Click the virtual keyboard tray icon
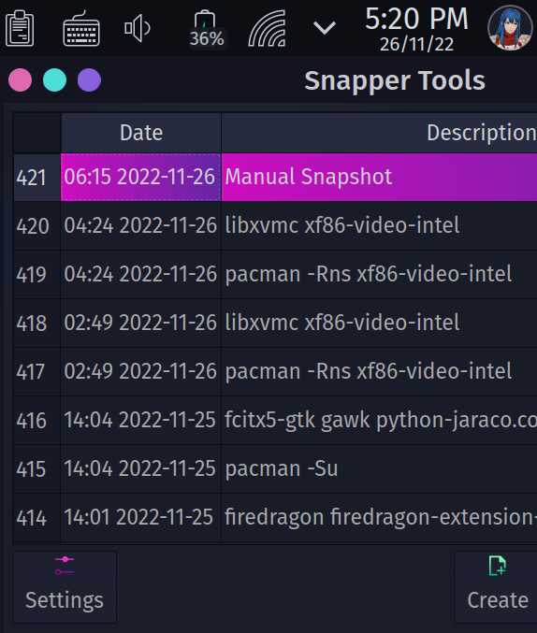Viewport: 537px width, 633px height. [x=81, y=29]
